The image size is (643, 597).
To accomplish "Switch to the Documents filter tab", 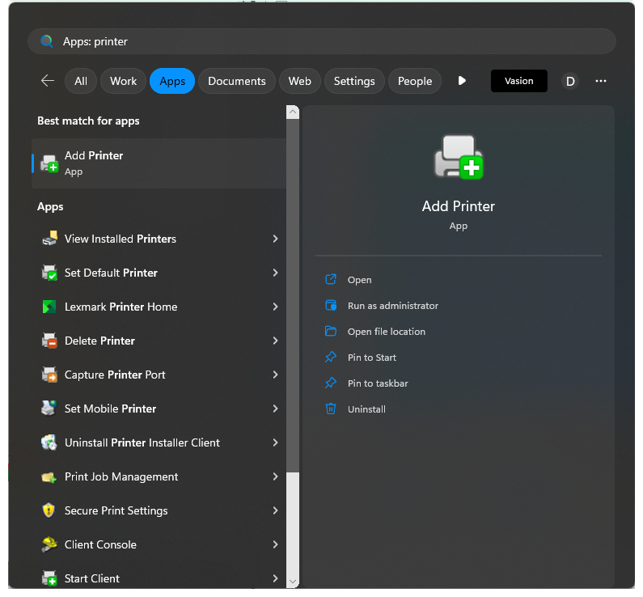I will [x=237, y=81].
